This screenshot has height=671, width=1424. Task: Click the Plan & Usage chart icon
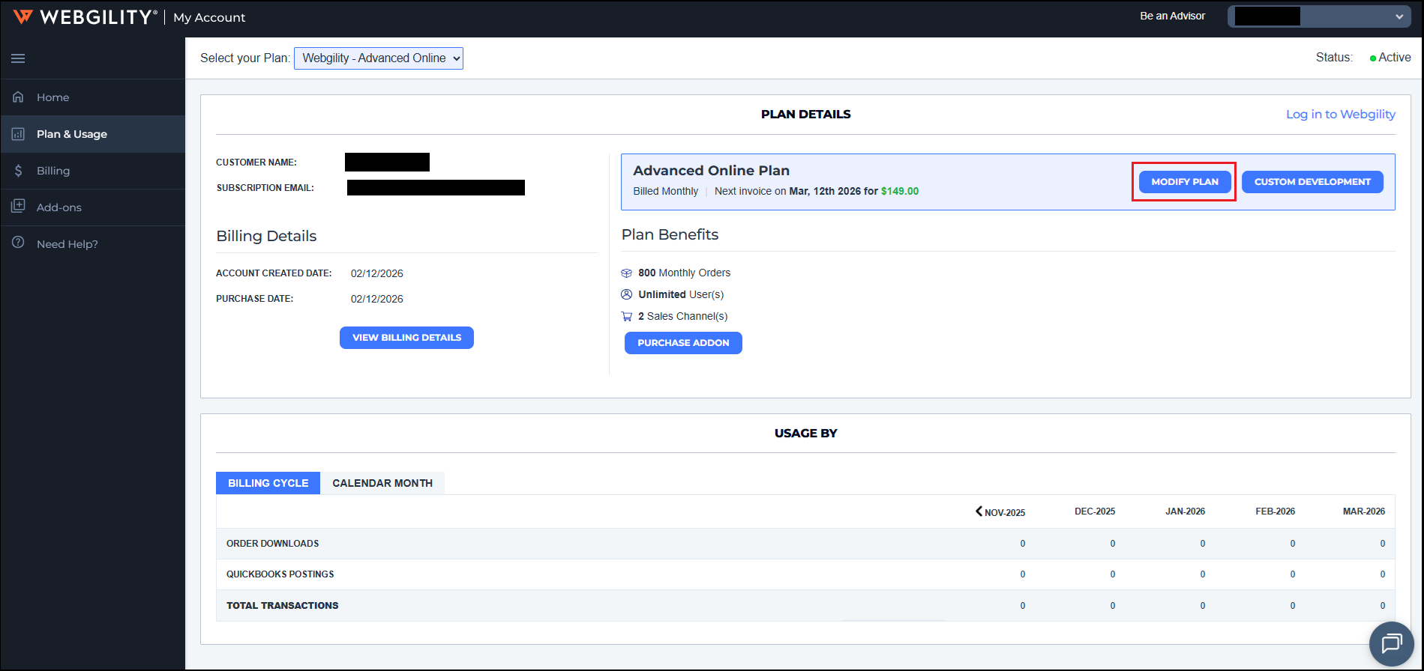click(x=18, y=134)
